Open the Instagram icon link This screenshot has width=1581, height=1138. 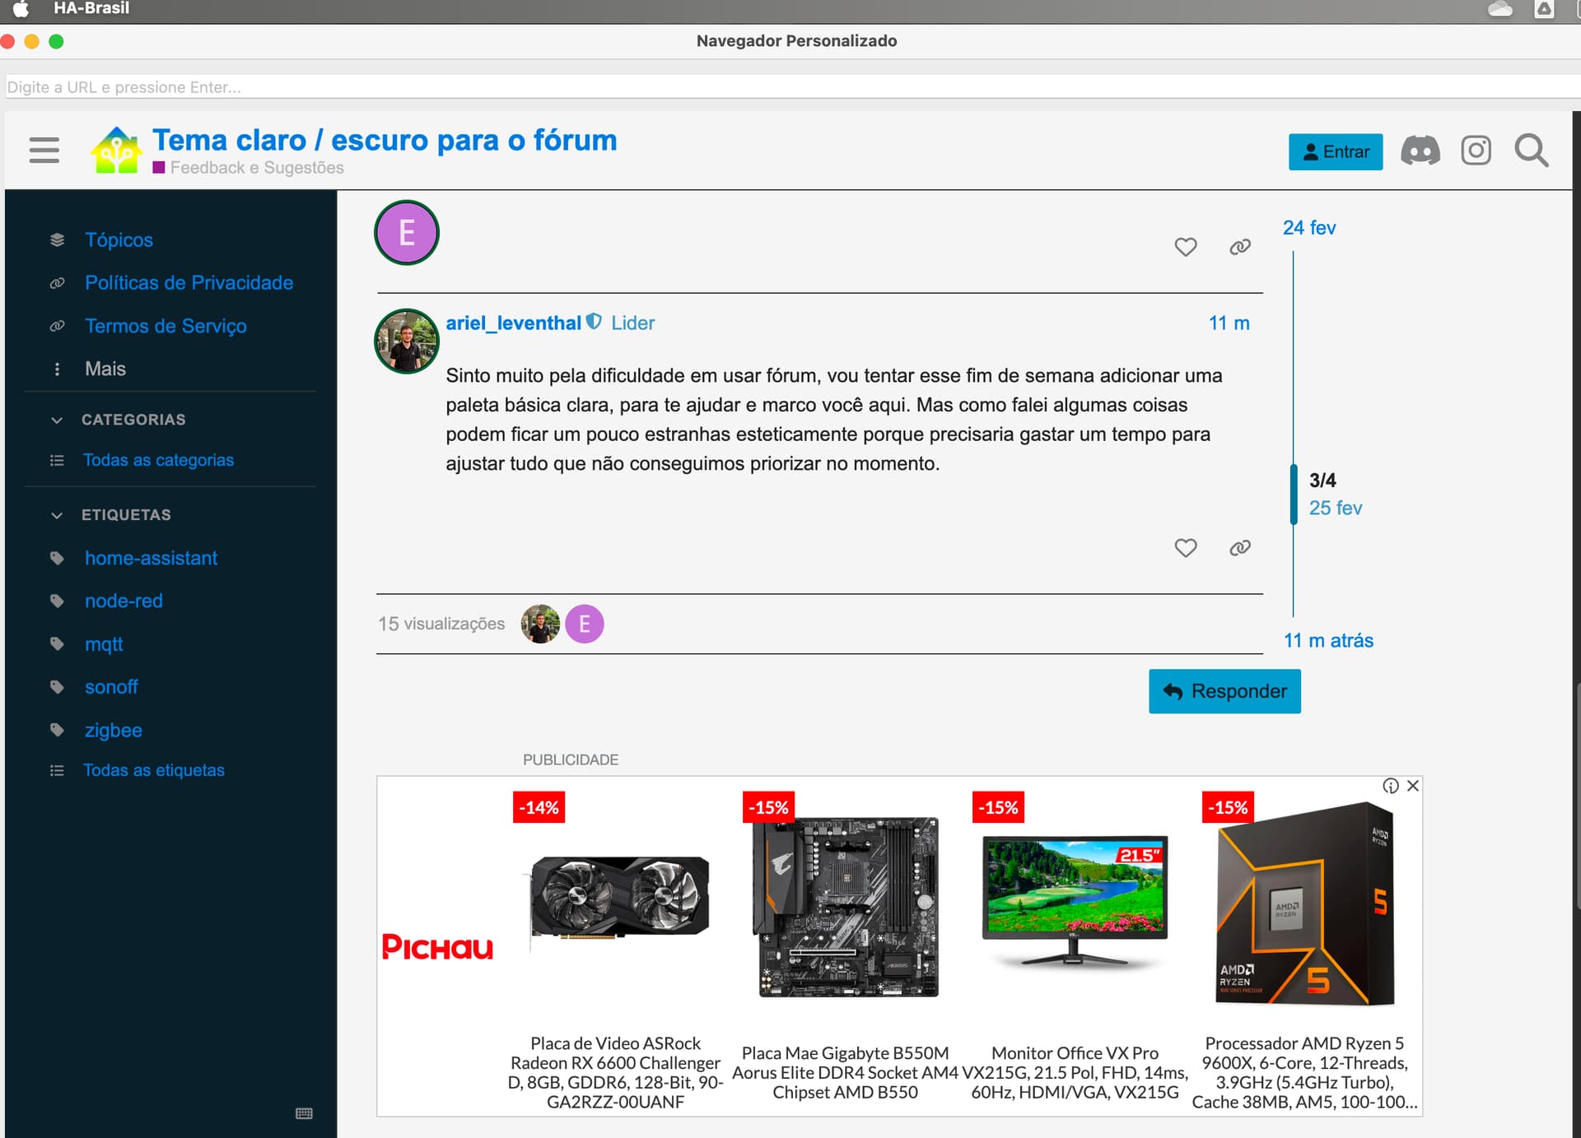pos(1476,151)
